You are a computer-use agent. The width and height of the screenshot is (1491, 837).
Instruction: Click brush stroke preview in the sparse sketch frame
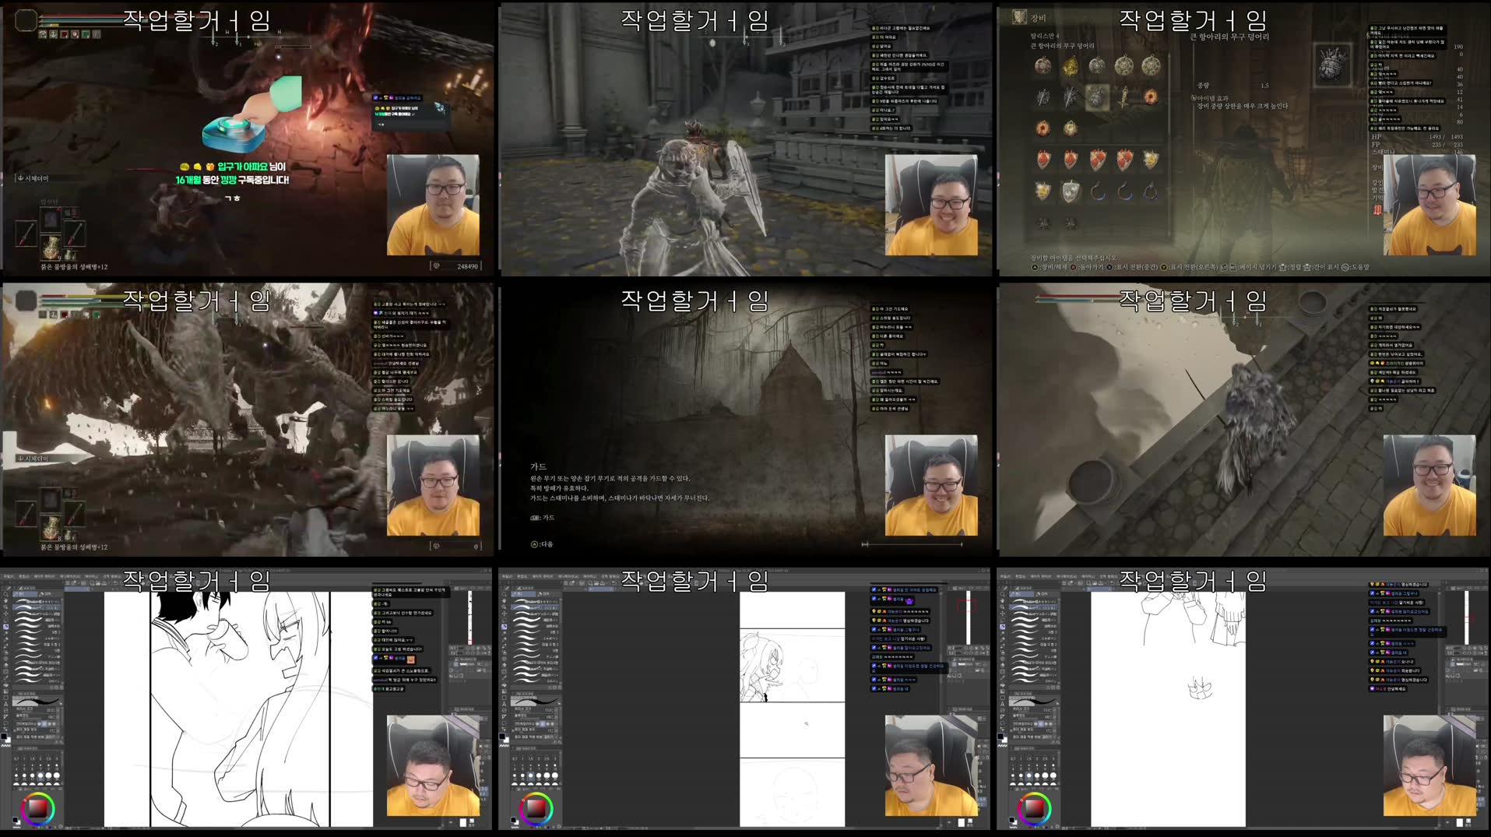point(1033,701)
